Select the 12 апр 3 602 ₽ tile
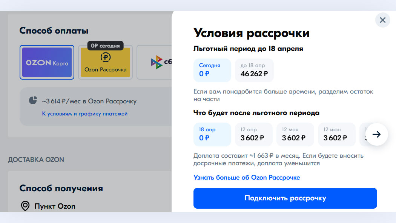Viewport: 396px width, 223px height. 253,134
